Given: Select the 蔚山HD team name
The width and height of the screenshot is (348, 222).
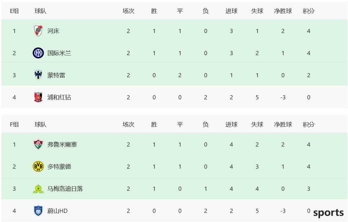Looking at the screenshot, I should (x=57, y=211).
